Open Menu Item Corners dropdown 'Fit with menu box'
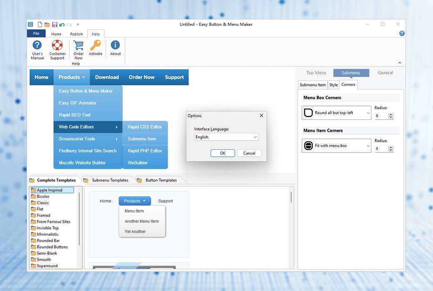The width and height of the screenshot is (433, 291). (336, 145)
